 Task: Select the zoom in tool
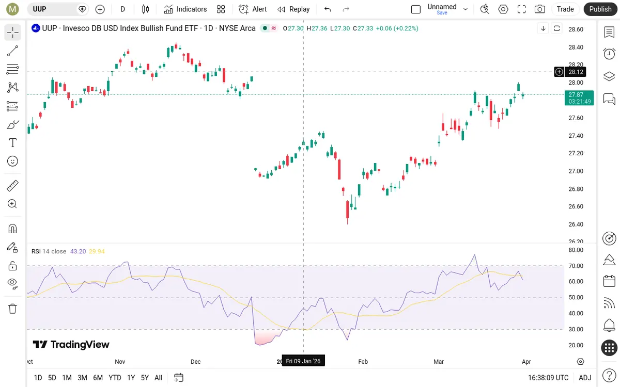tap(13, 204)
